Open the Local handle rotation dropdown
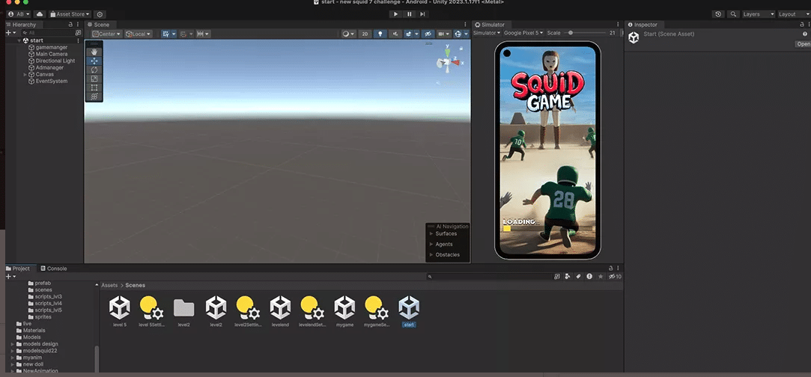811x377 pixels. click(138, 34)
